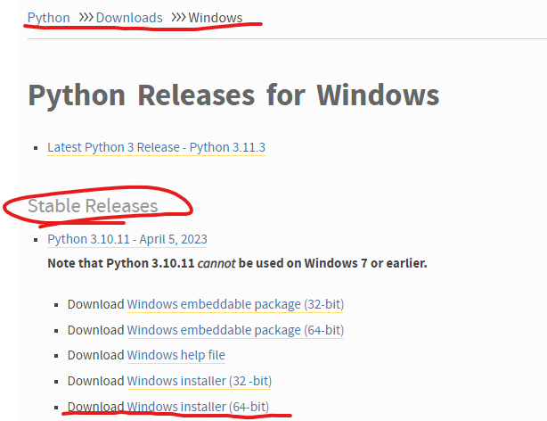Screen dimensions: 547x421
Task: Click the note about Windows 7 or earlier
Action: pos(237,263)
